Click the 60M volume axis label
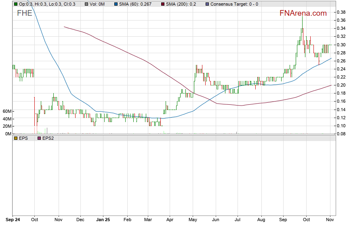Viewport: 347px width, 228px height. pyautogui.click(x=6, y=111)
